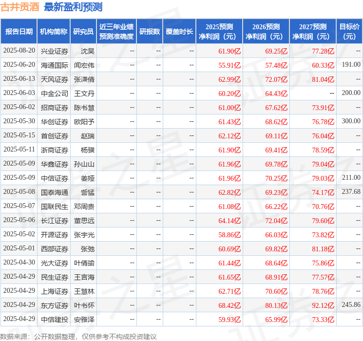Click the 55.91亿 profit value

click(x=229, y=65)
